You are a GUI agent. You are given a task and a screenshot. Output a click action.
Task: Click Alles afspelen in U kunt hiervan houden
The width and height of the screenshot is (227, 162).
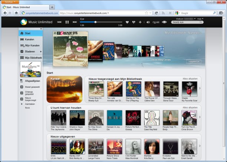click(x=190, y=108)
